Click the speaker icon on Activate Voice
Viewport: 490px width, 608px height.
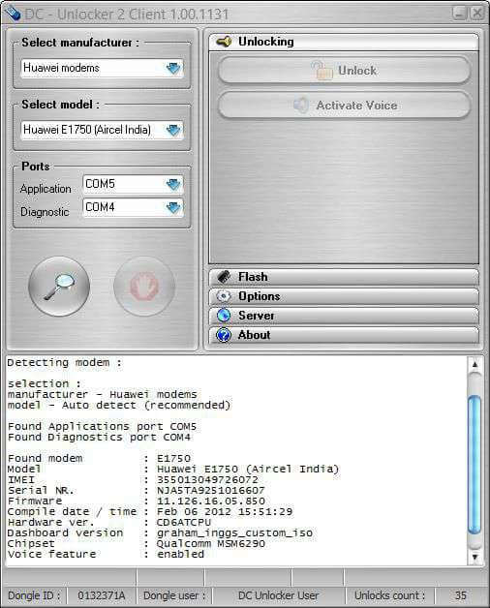(300, 106)
